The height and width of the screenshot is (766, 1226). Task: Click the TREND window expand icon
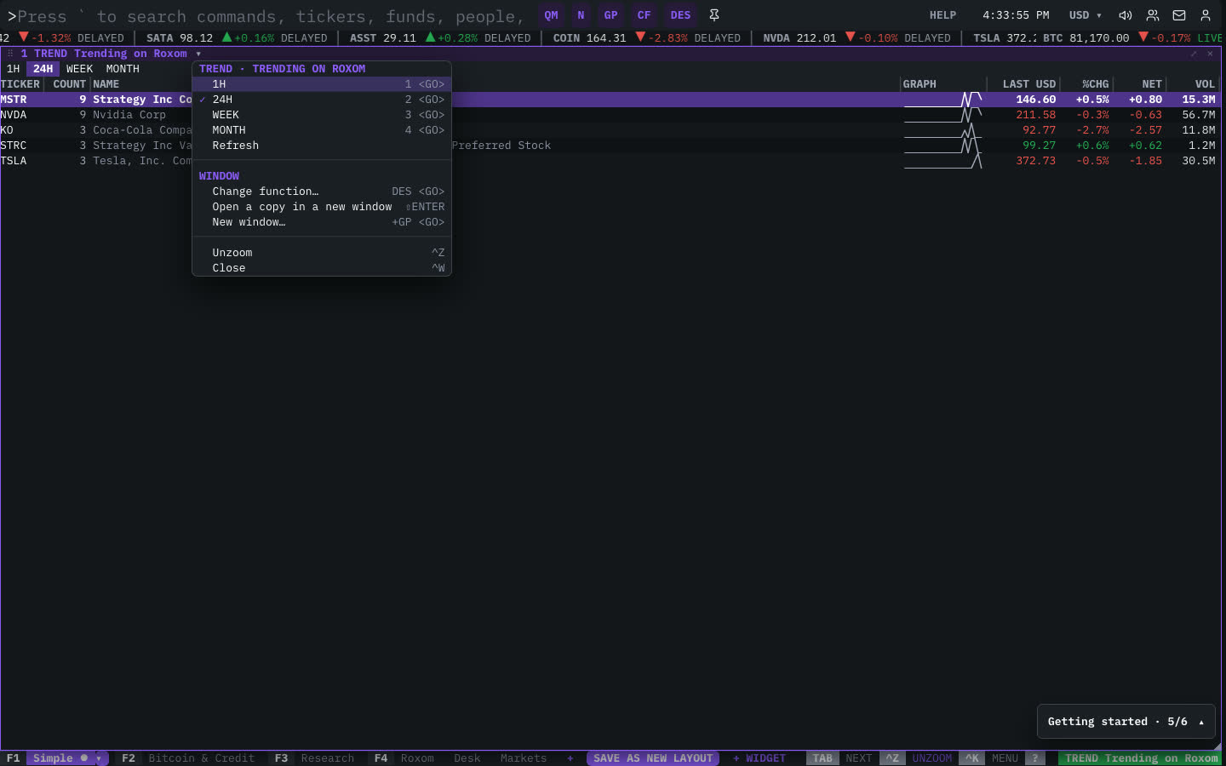coord(1194,54)
